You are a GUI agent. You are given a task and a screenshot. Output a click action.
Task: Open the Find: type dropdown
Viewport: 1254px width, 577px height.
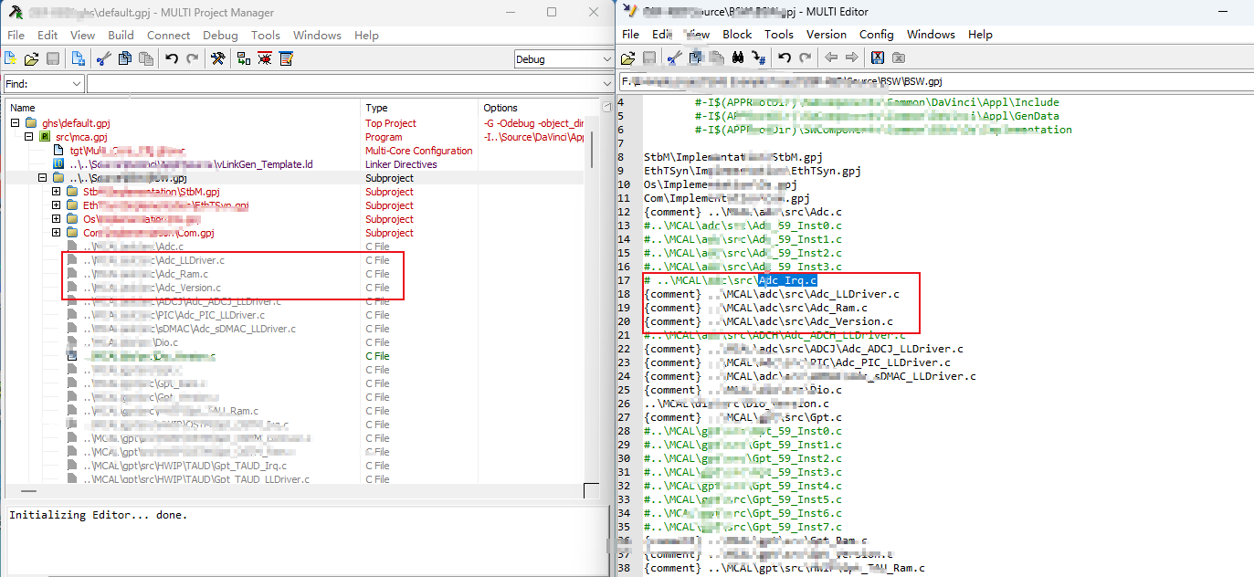[76, 84]
